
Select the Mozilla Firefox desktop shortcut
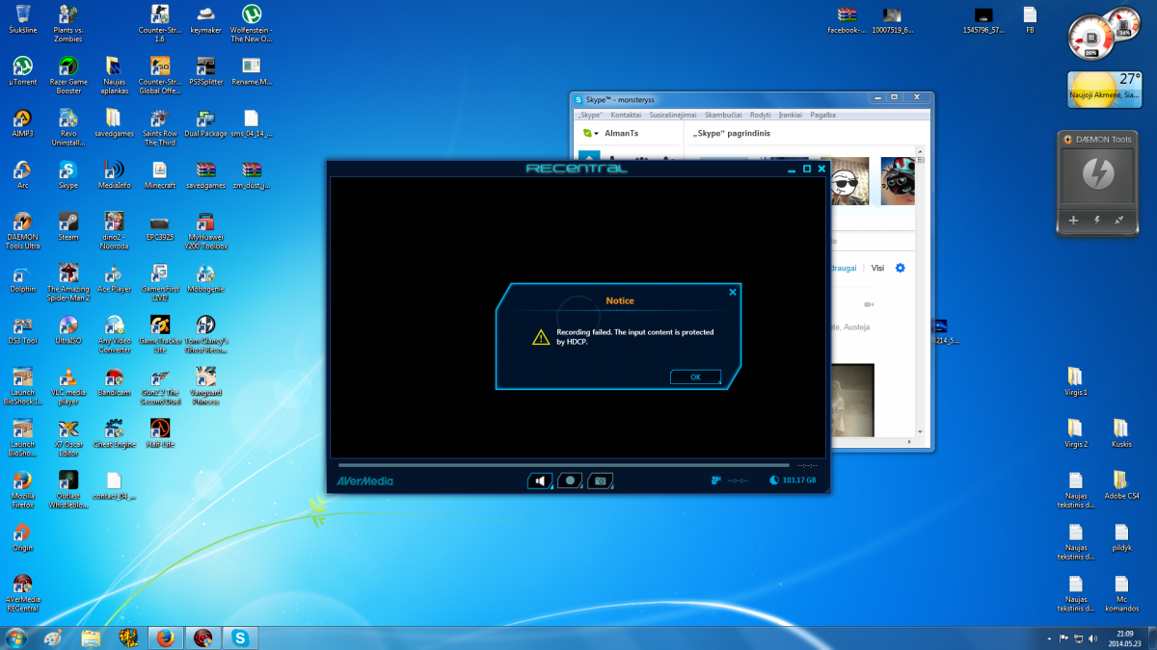pyautogui.click(x=22, y=490)
